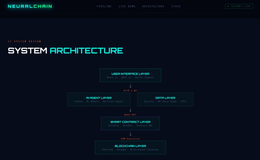
Task: Jump to the STACK nav section
Action: click(x=176, y=6)
